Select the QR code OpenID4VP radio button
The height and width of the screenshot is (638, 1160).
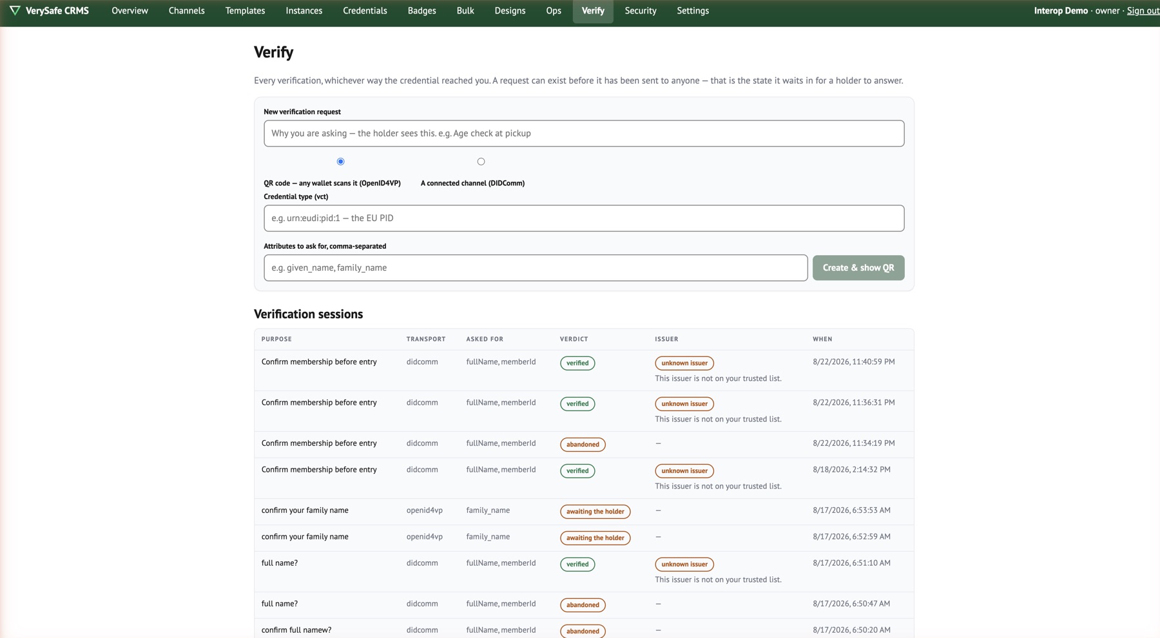click(x=340, y=162)
